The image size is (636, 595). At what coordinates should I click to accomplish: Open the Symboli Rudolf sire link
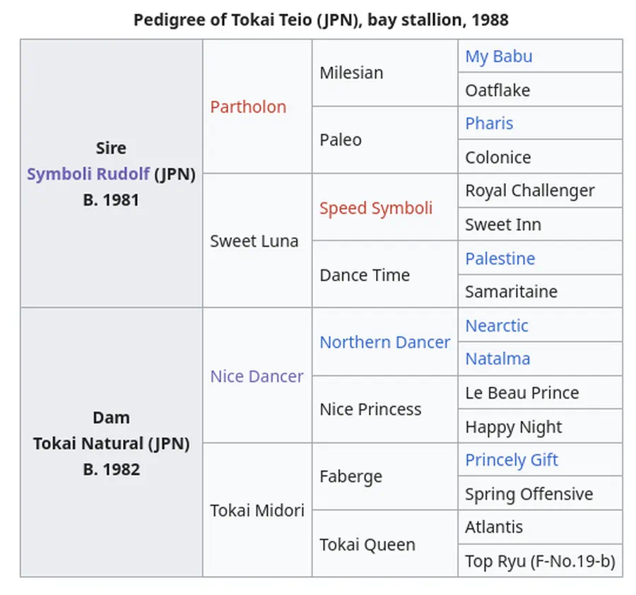tap(88, 174)
